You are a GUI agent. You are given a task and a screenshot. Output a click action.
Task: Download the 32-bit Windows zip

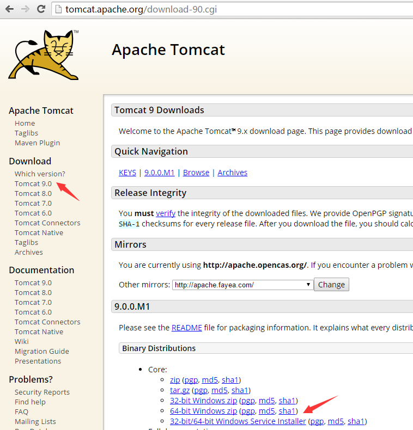203,401
